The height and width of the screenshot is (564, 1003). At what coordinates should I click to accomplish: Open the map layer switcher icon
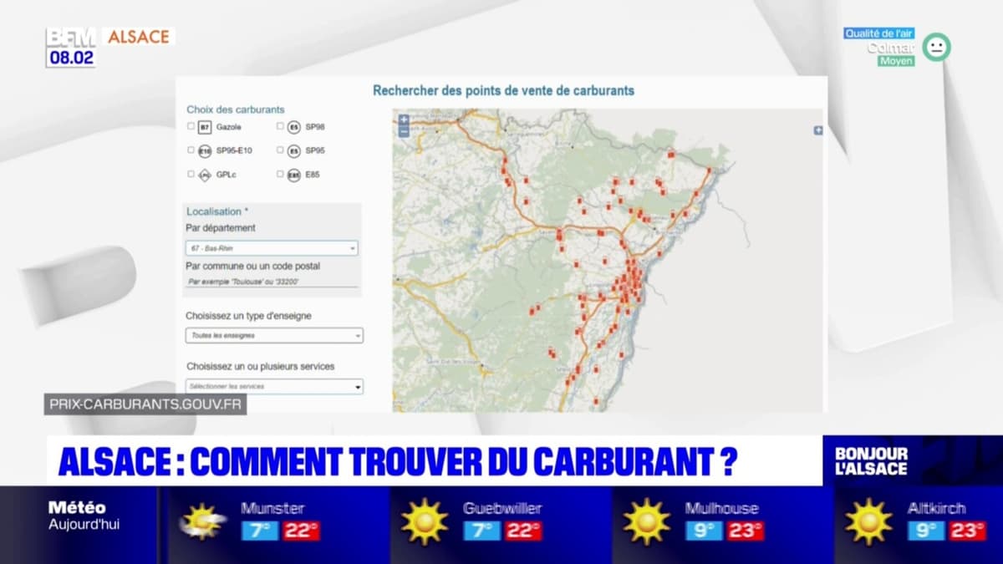[818, 130]
